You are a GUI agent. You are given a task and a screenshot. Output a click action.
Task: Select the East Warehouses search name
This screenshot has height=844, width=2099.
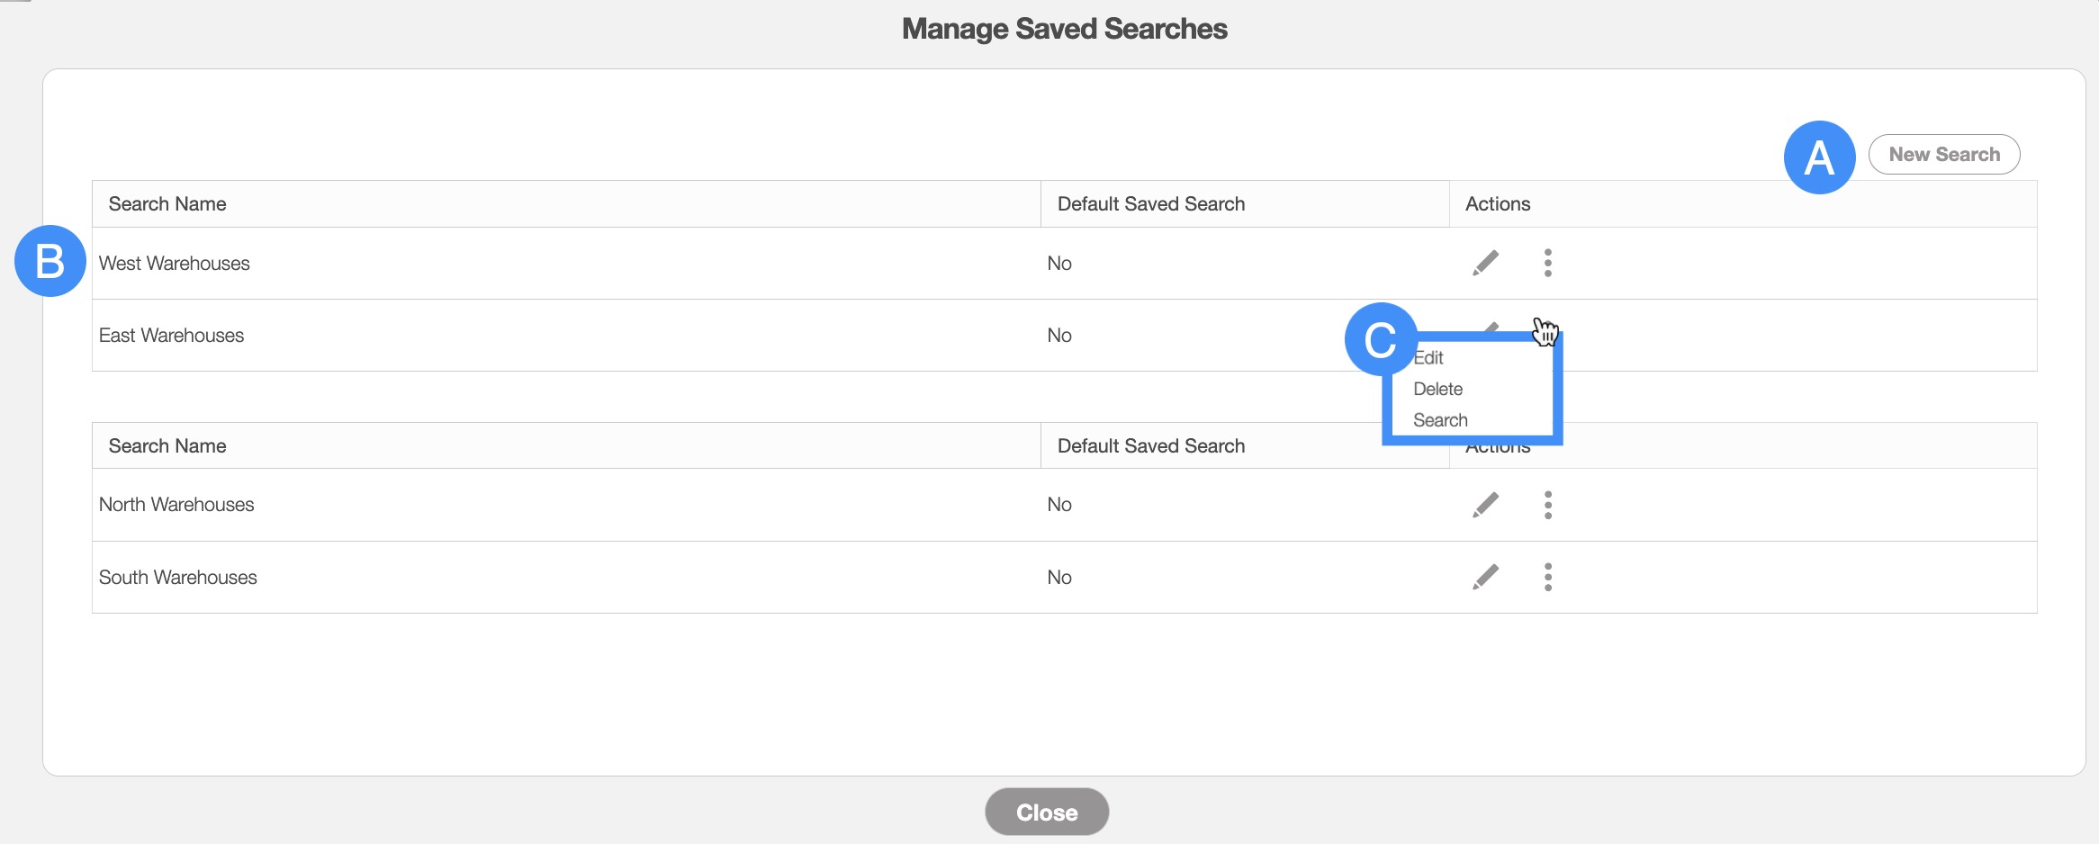[x=171, y=336]
